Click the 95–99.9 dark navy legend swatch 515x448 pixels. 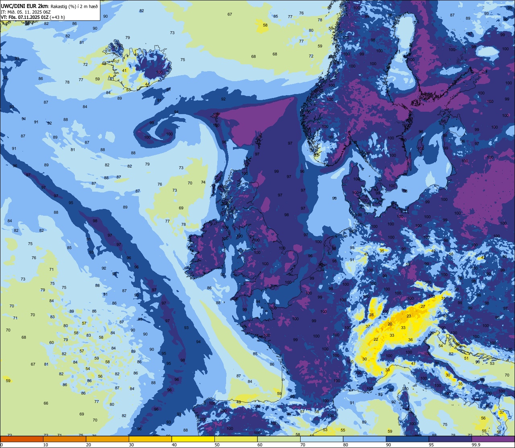[450, 439]
